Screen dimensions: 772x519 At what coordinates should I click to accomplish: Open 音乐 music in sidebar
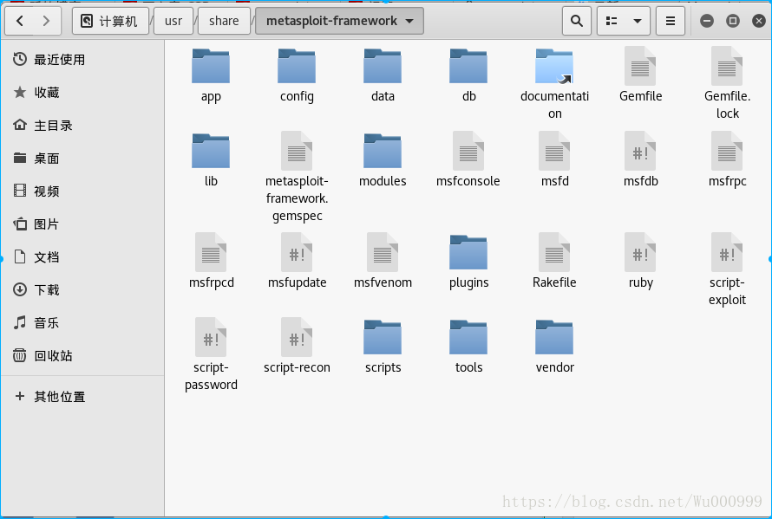click(x=82, y=322)
